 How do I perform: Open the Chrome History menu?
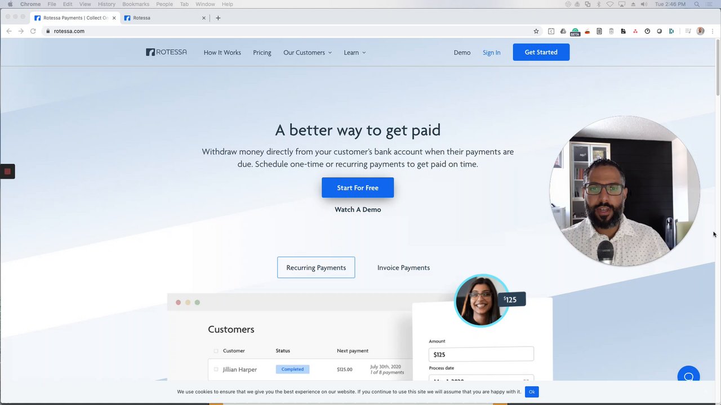coord(106,4)
